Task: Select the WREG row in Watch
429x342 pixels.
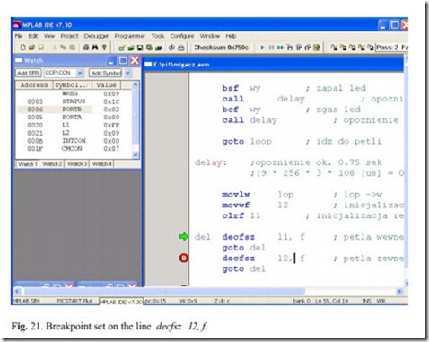Action: click(x=74, y=93)
